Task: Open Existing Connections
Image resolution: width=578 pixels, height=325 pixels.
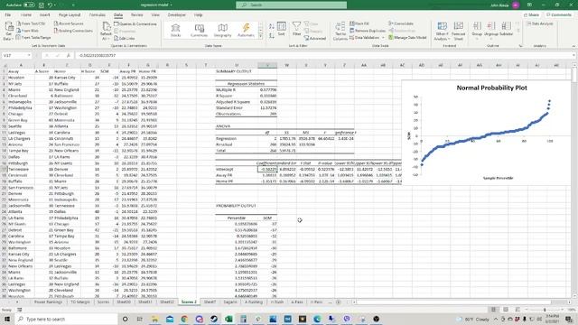Action: point(73,31)
